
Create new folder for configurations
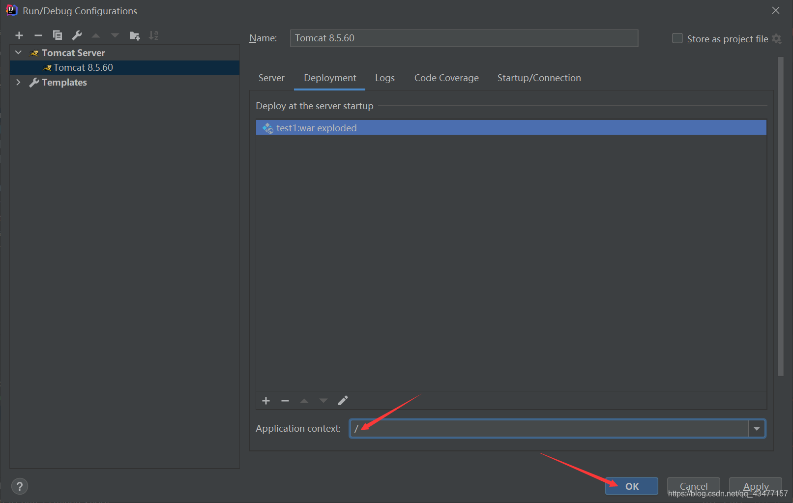pyautogui.click(x=134, y=35)
